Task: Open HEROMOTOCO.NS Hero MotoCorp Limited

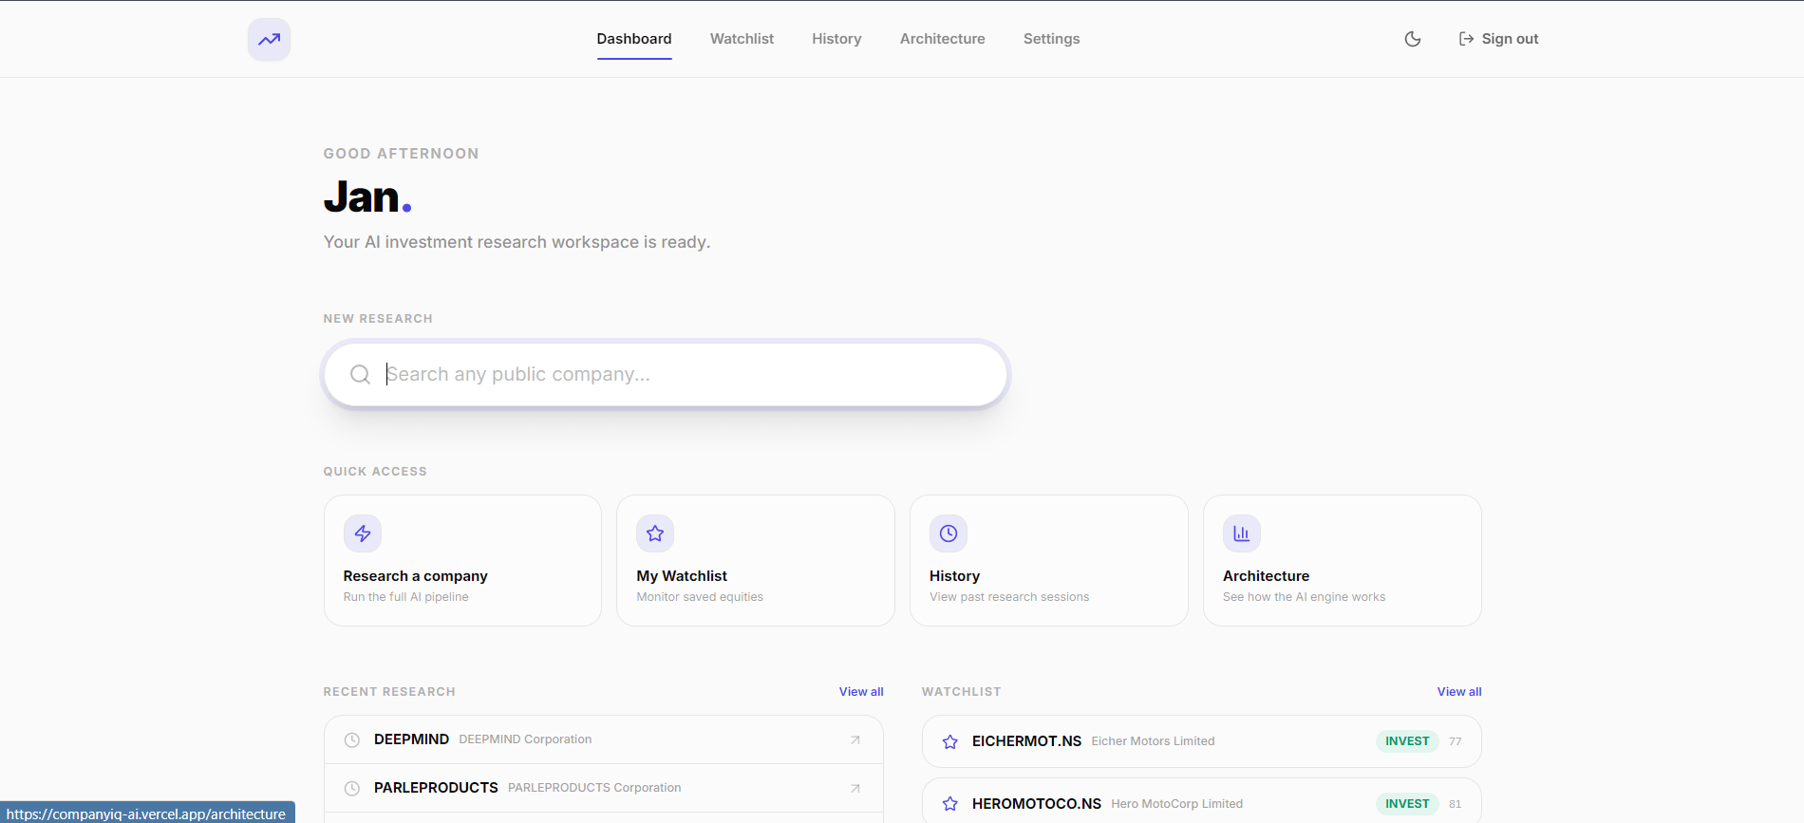Action: tap(1202, 801)
